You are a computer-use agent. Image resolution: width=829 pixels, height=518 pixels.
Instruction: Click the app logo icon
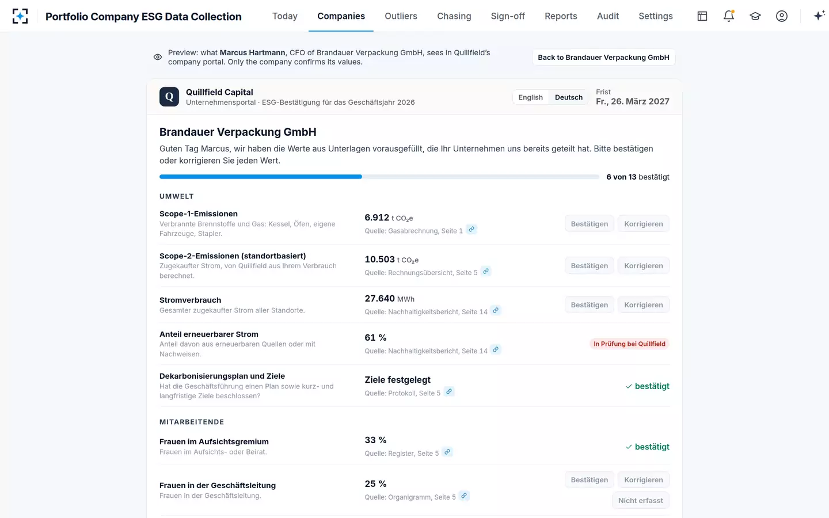20,16
